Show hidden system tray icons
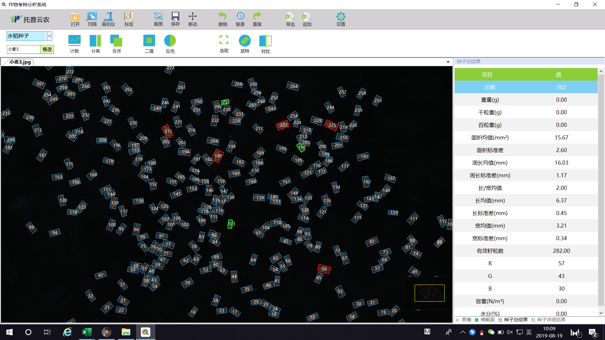 pos(463,332)
